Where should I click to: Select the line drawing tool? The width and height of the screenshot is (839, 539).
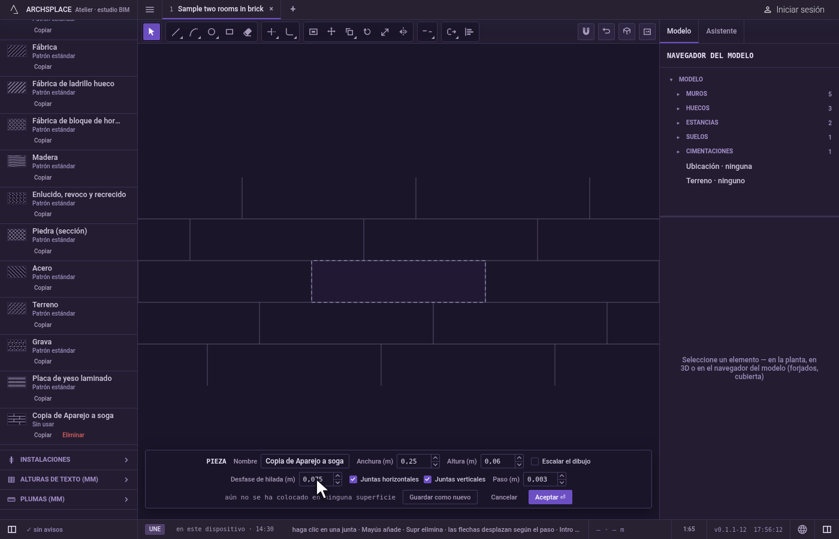click(176, 32)
